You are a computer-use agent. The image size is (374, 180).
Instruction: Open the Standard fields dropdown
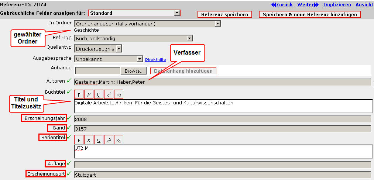click(177, 13)
